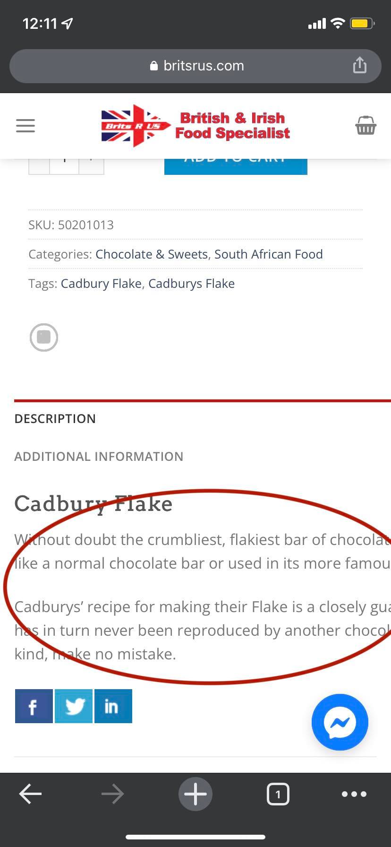Viewport: 391px width, 847px height.
Task: Open Messenger chat bubble
Action: [340, 722]
